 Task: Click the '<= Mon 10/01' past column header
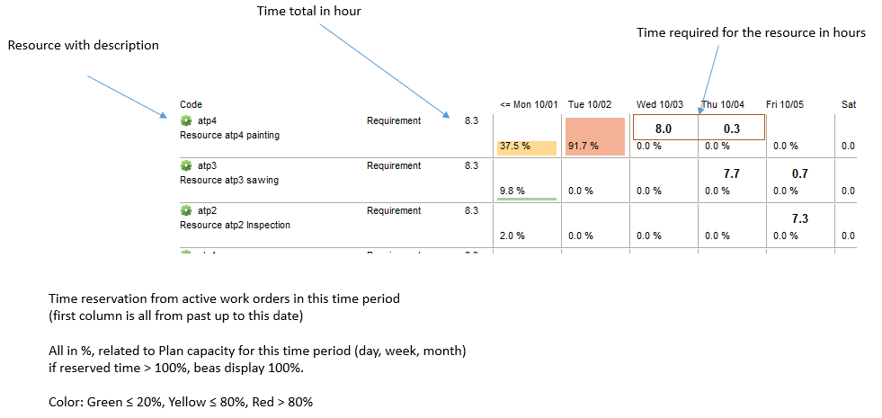pos(530,105)
